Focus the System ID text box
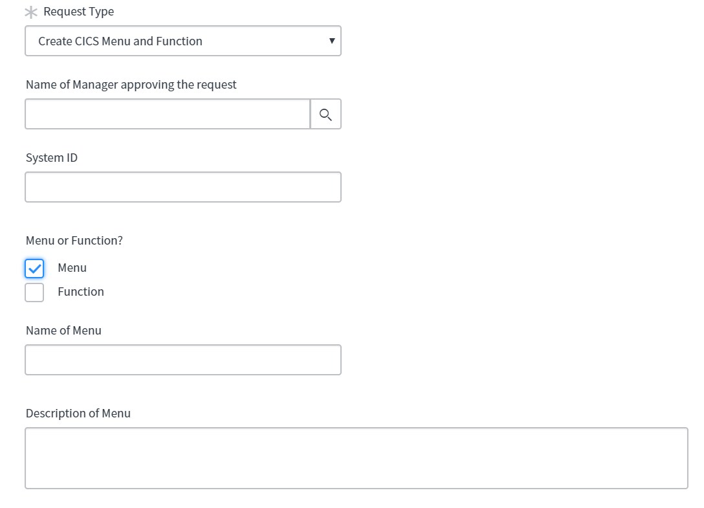 pyautogui.click(x=182, y=187)
